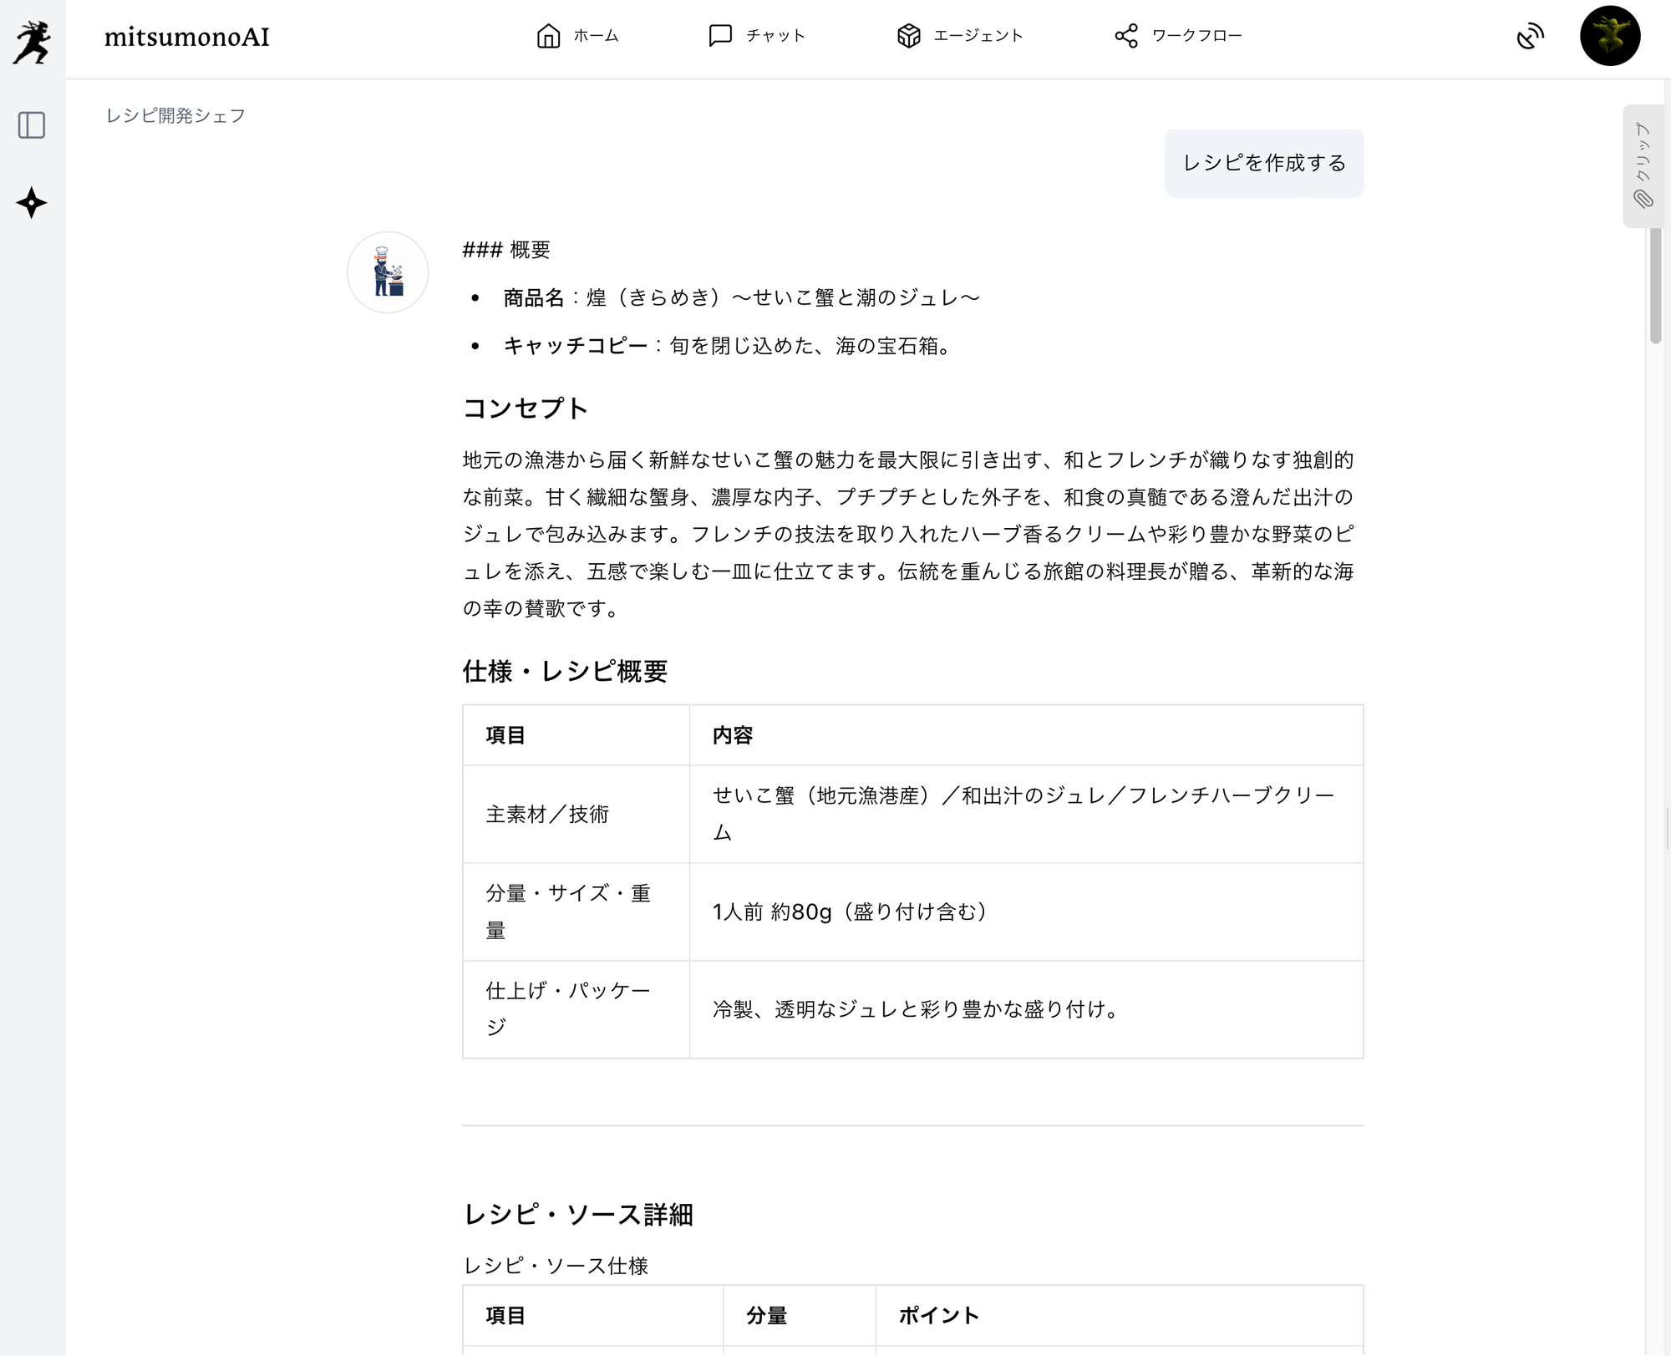Image resolution: width=1671 pixels, height=1356 pixels.
Task: Click the chef agent avatar thumbnail
Action: [388, 272]
